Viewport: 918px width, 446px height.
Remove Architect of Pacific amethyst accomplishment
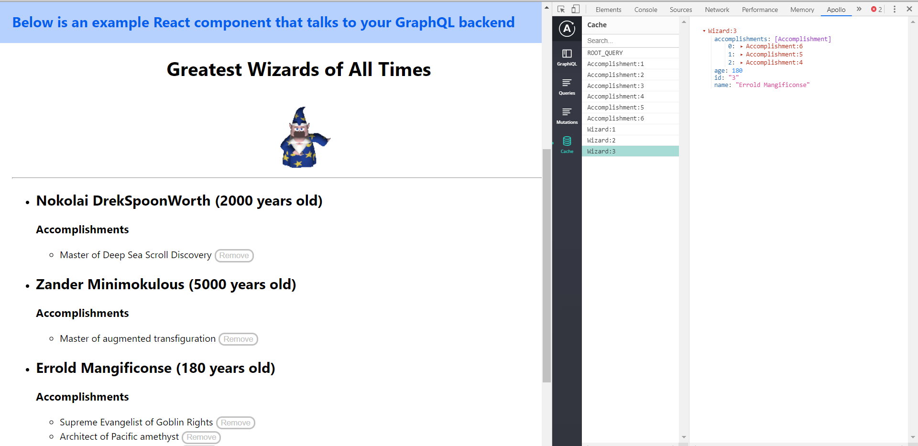pos(201,437)
